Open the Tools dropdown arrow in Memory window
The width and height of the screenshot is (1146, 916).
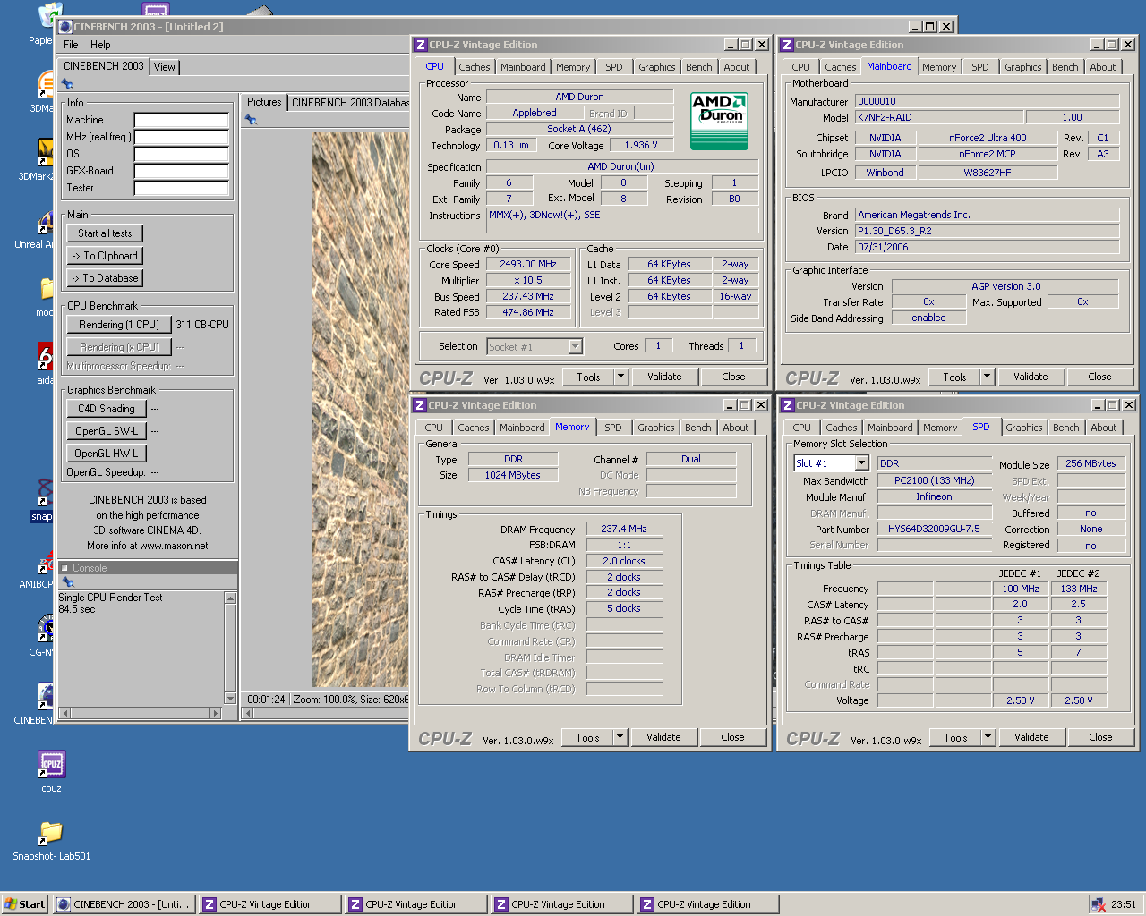coord(620,737)
